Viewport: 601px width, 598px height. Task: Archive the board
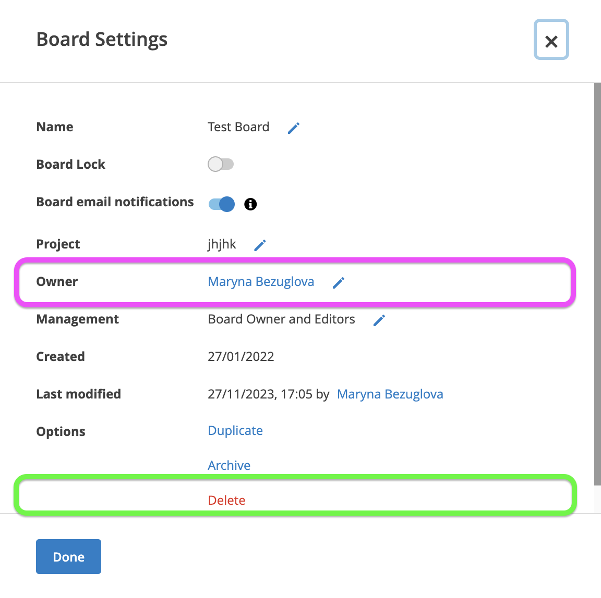pos(229,465)
